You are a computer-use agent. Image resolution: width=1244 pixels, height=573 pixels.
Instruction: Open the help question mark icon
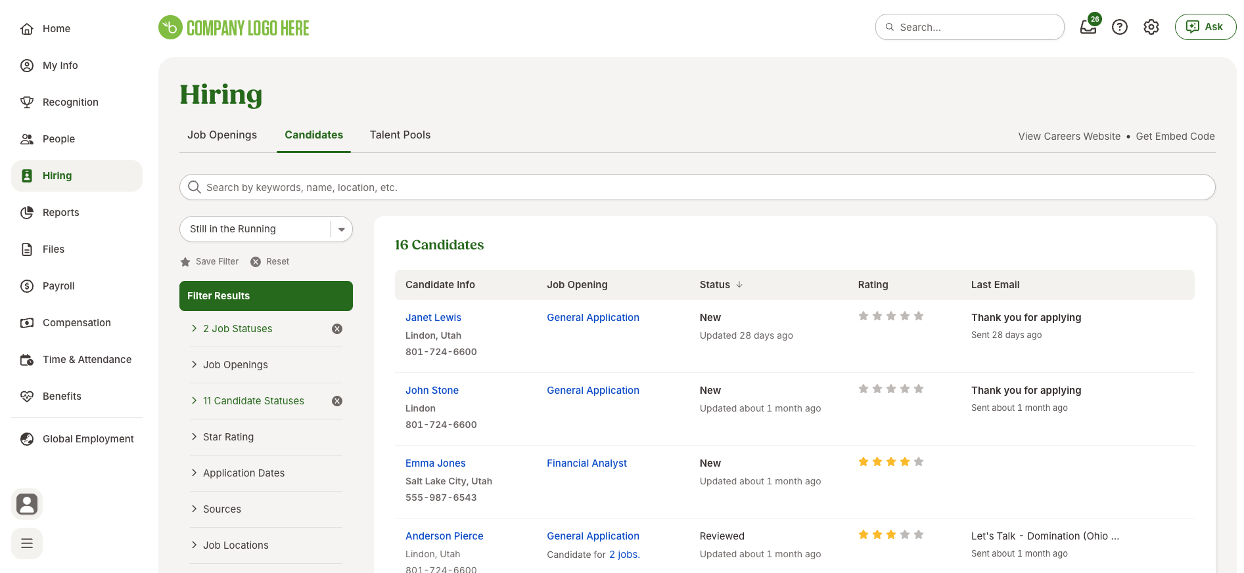[x=1120, y=27]
